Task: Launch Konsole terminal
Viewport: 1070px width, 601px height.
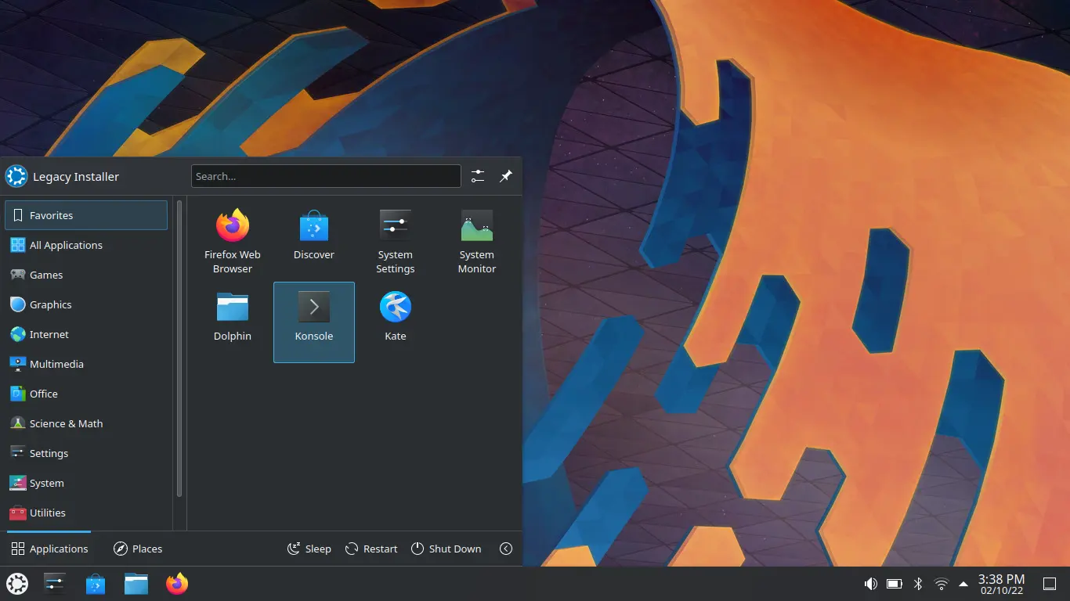Action: (314, 322)
